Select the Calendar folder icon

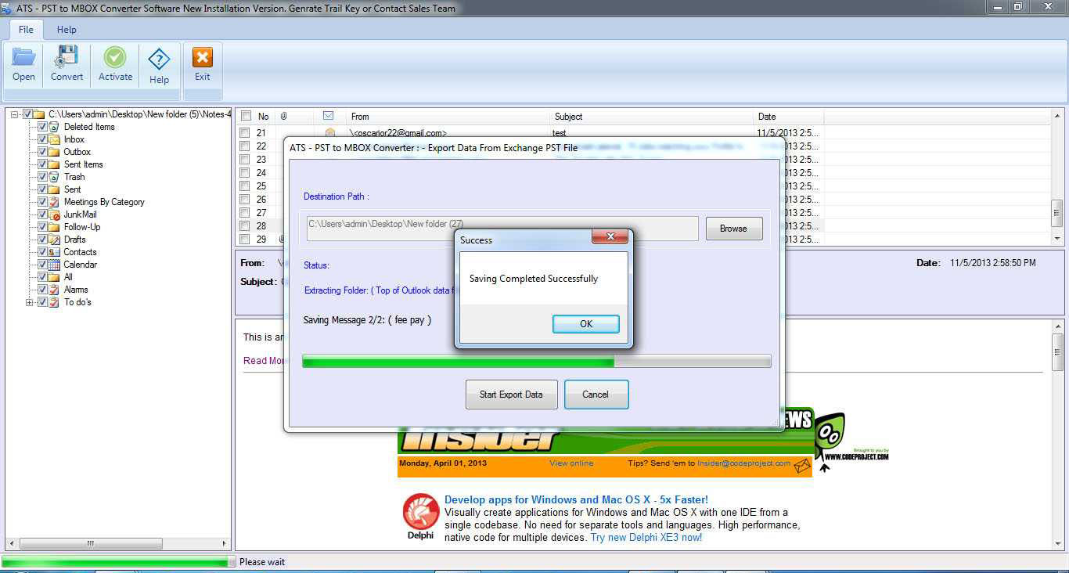click(54, 265)
